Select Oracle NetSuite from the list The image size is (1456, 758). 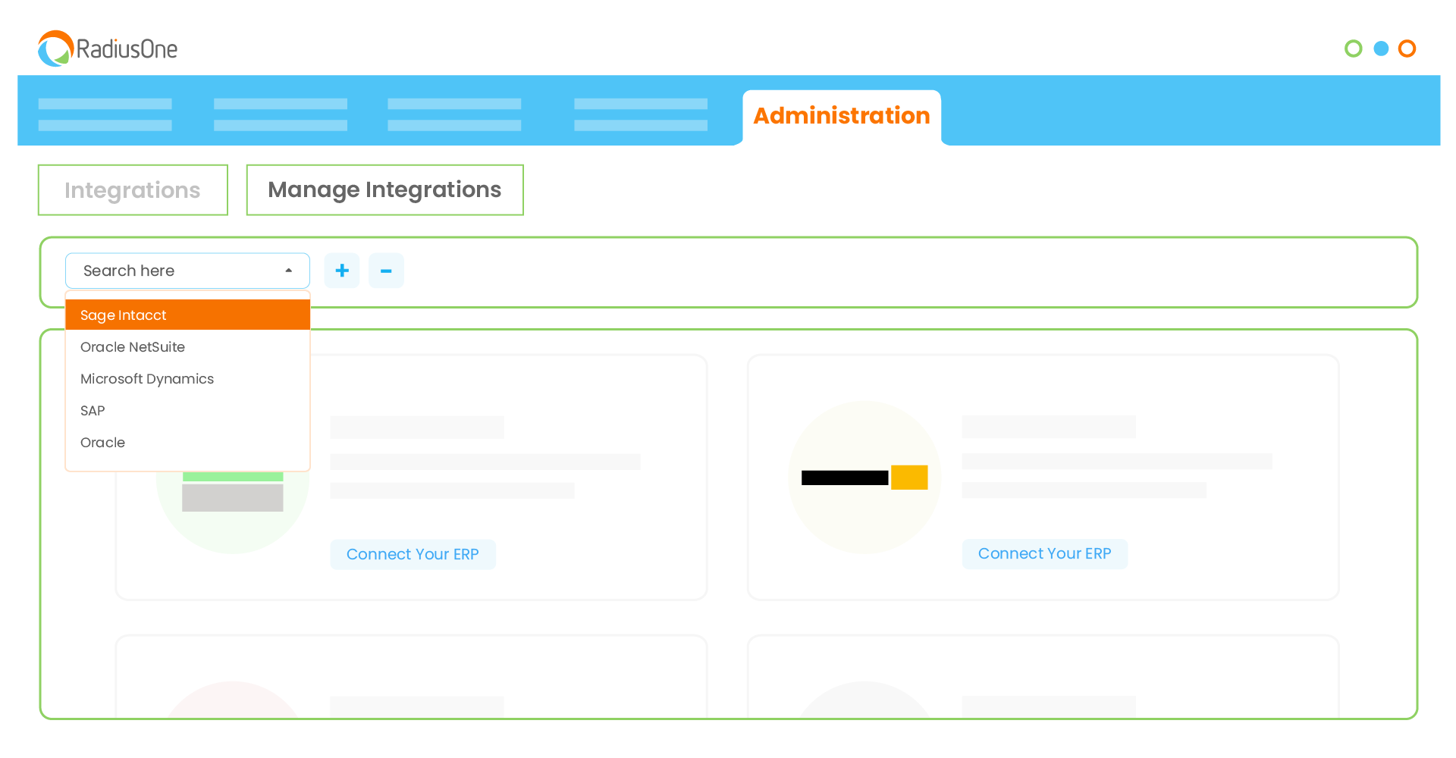pyautogui.click(x=133, y=346)
